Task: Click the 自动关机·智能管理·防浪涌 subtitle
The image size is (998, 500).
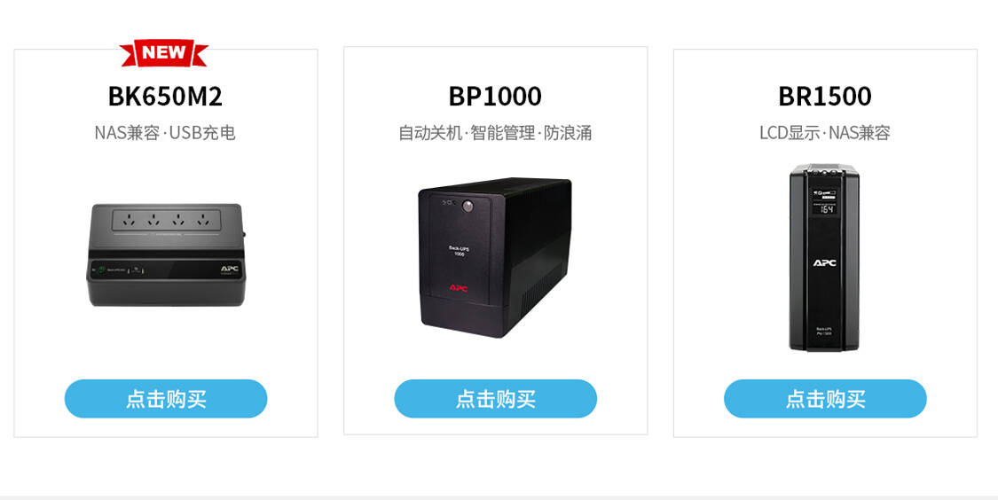Action: pyautogui.click(x=495, y=133)
